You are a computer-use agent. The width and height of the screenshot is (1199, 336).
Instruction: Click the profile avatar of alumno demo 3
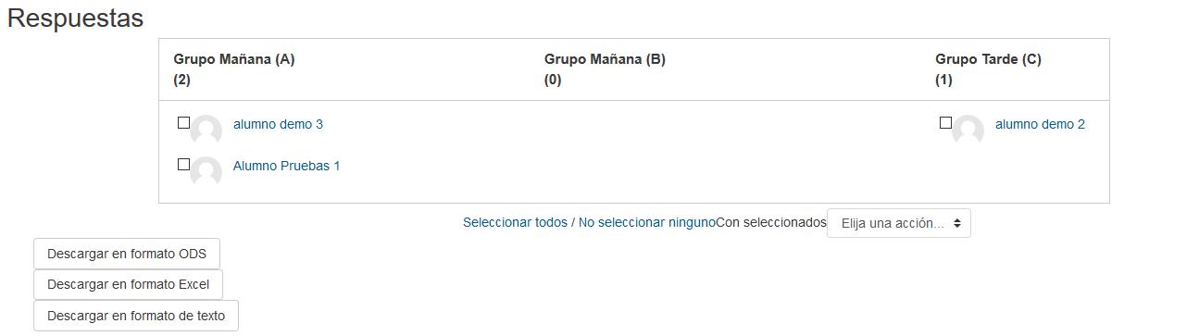(x=206, y=131)
